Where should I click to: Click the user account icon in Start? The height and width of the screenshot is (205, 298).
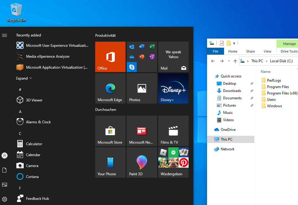click(x=5, y=155)
